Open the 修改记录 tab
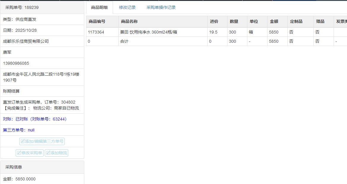The width and height of the screenshot is (347, 184). (x=127, y=8)
